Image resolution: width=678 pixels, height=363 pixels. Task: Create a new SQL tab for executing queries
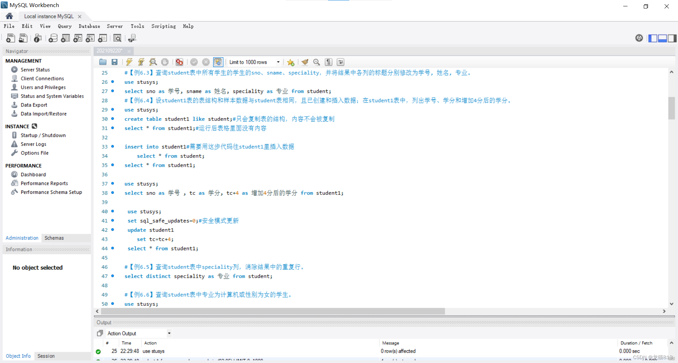(11, 38)
